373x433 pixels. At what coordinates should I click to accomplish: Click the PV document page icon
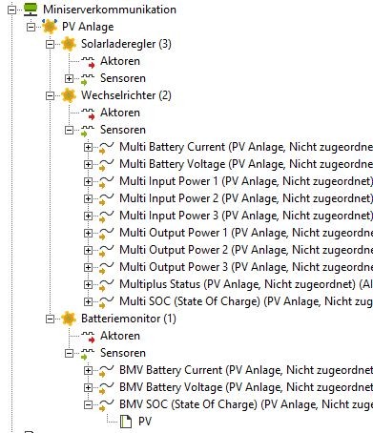[x=126, y=422]
